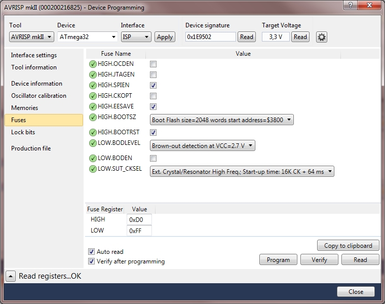Click the green check icon beside HIGH.BOOTRST
385x304 pixels.
tap(93, 132)
